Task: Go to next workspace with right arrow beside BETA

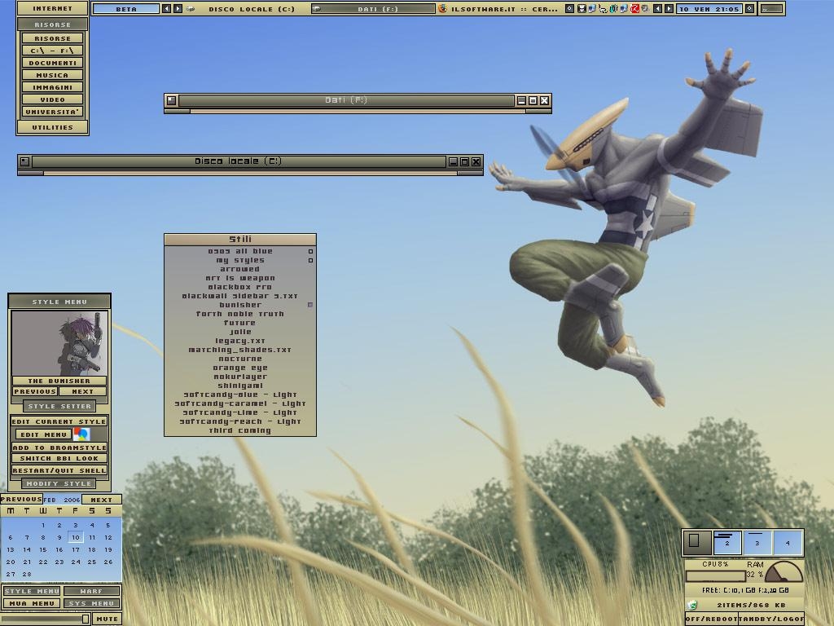Action: (x=178, y=8)
